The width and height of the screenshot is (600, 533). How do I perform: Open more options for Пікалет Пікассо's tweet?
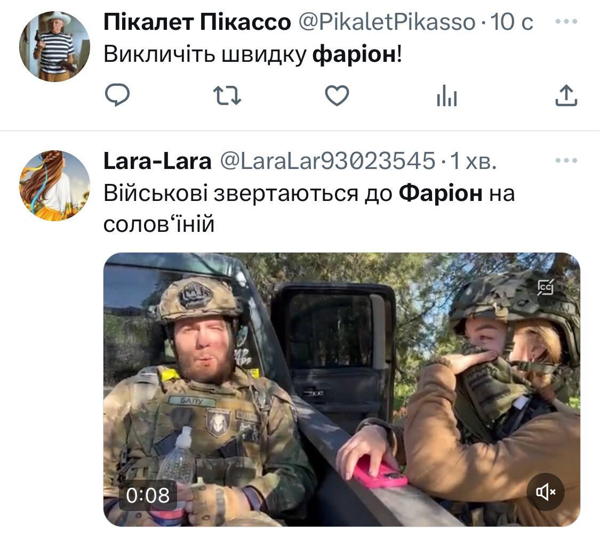coord(566,21)
